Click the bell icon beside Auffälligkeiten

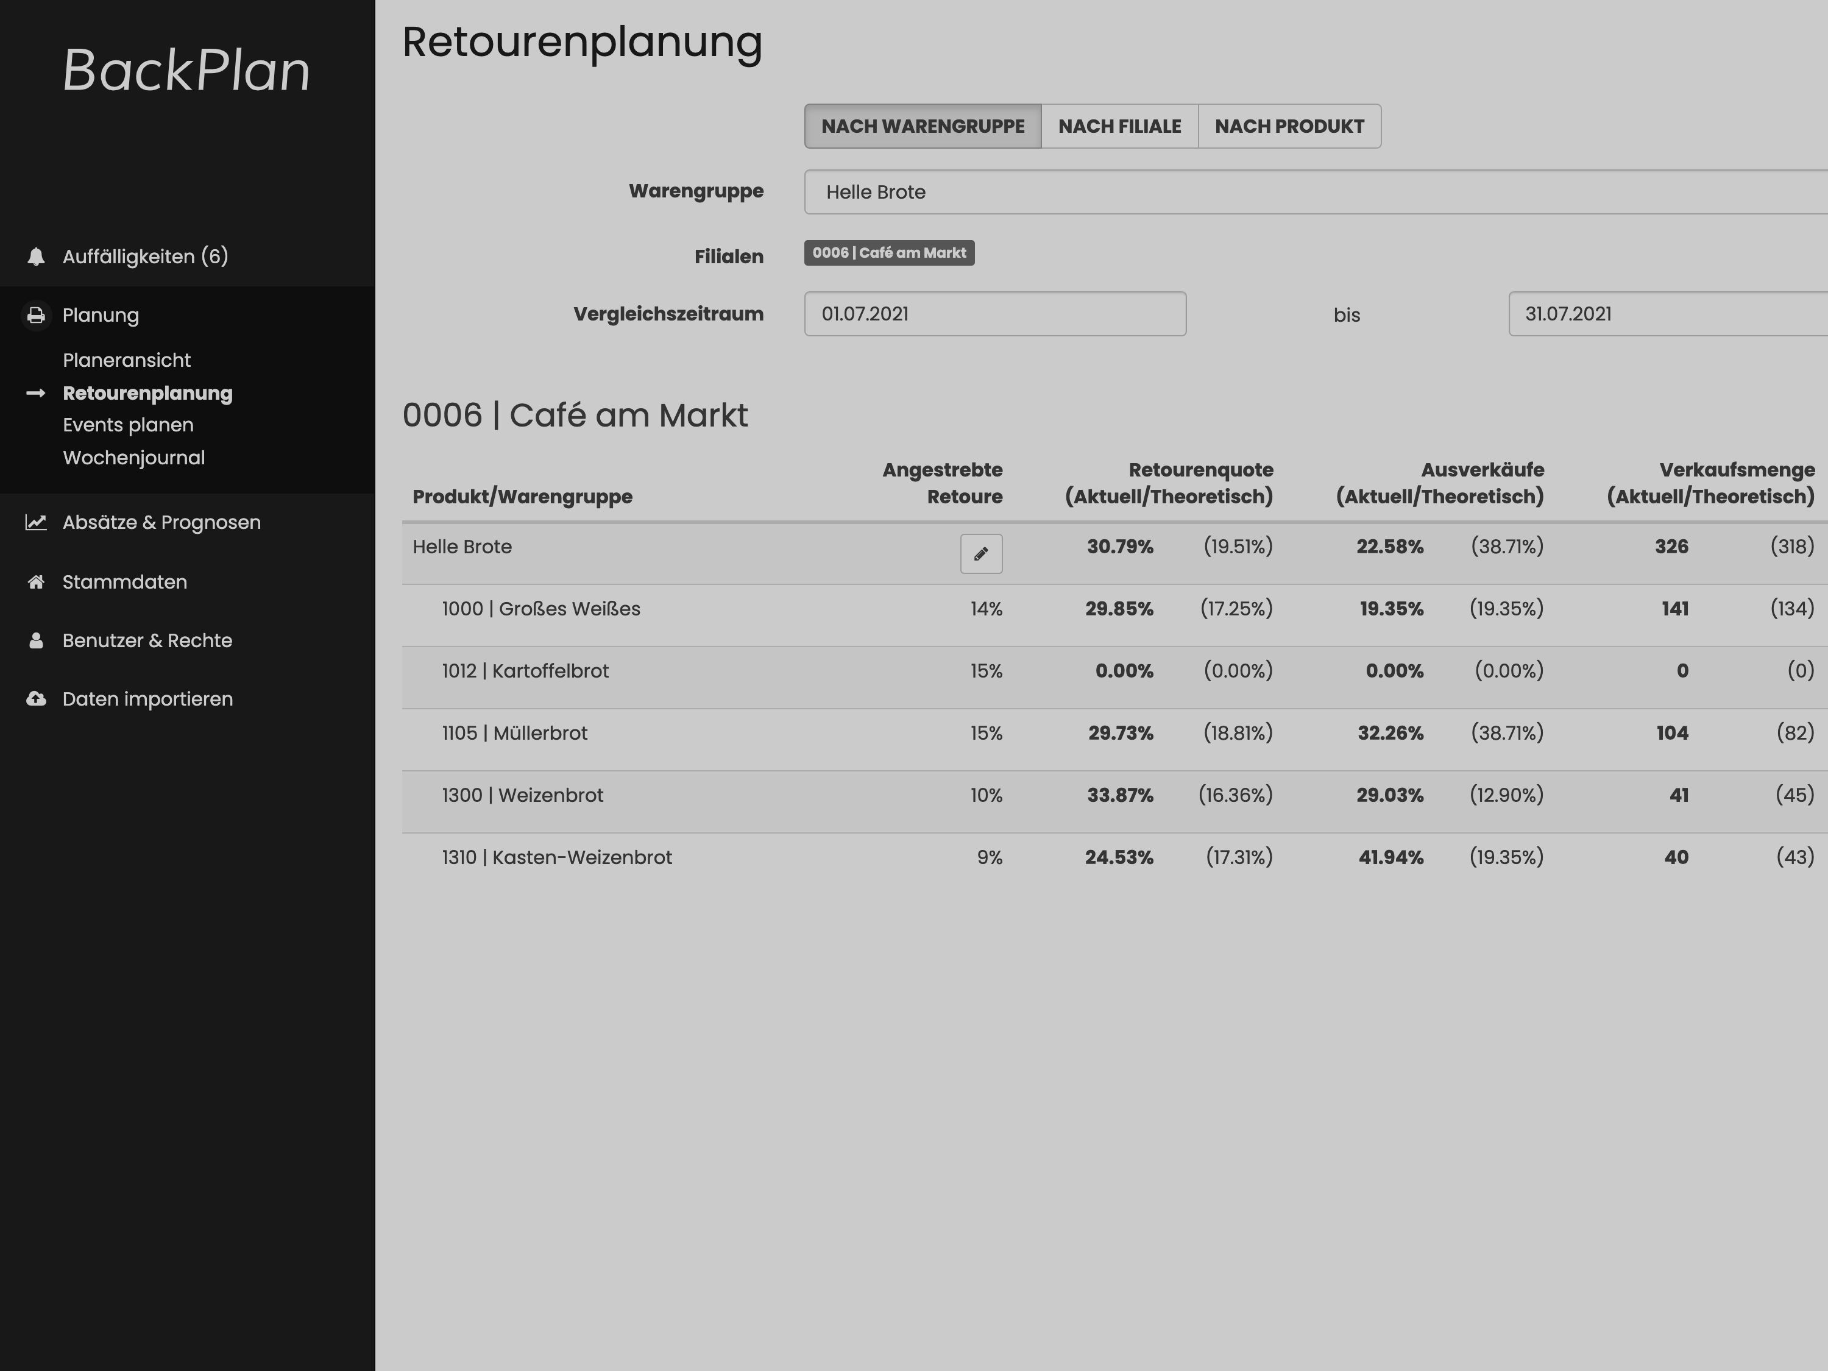[35, 257]
